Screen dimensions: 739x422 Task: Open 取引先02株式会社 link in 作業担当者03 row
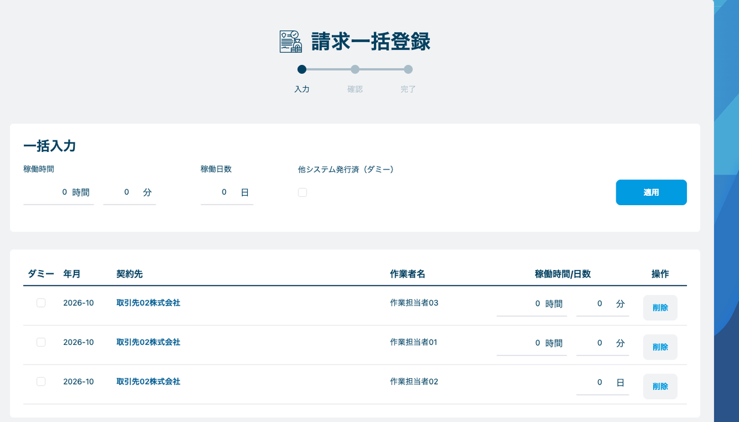(x=148, y=303)
